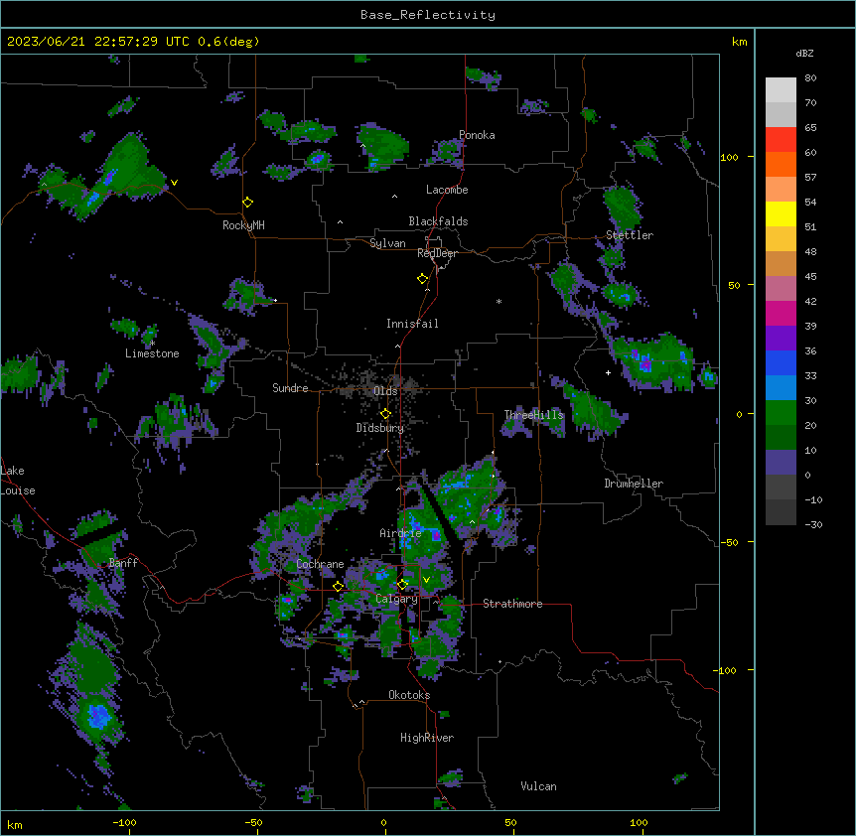Select the yellow 54-51 dBZ legend swatch
This screenshot has width=856, height=836.
(781, 214)
